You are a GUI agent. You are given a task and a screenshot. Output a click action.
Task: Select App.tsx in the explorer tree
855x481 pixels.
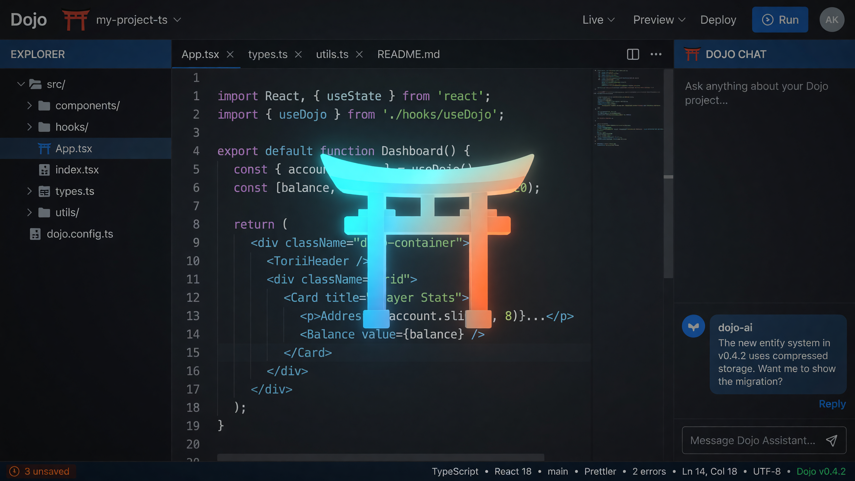(86, 148)
